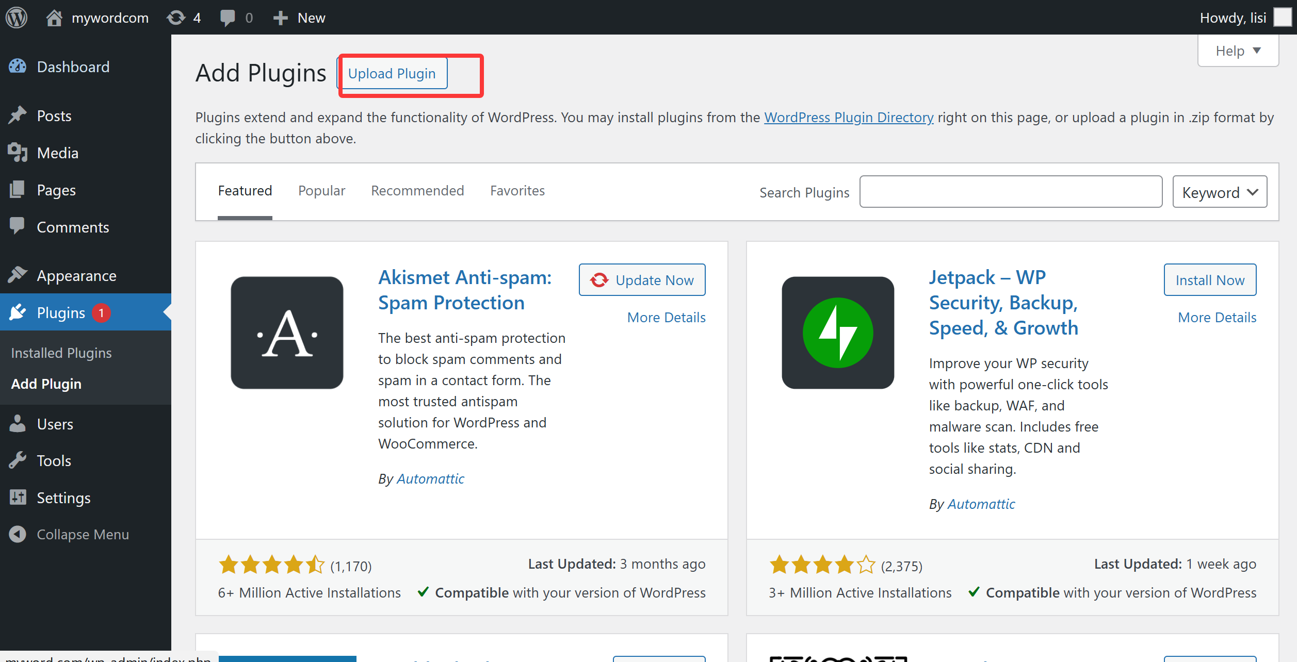Click the WordPress logo in the admin bar
Image resolution: width=1297 pixels, height=662 pixels.
16,17
